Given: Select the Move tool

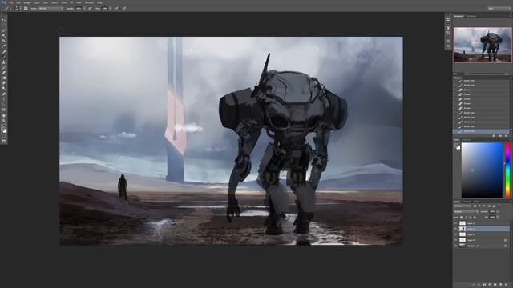Looking at the screenshot, I should (x=4, y=20).
